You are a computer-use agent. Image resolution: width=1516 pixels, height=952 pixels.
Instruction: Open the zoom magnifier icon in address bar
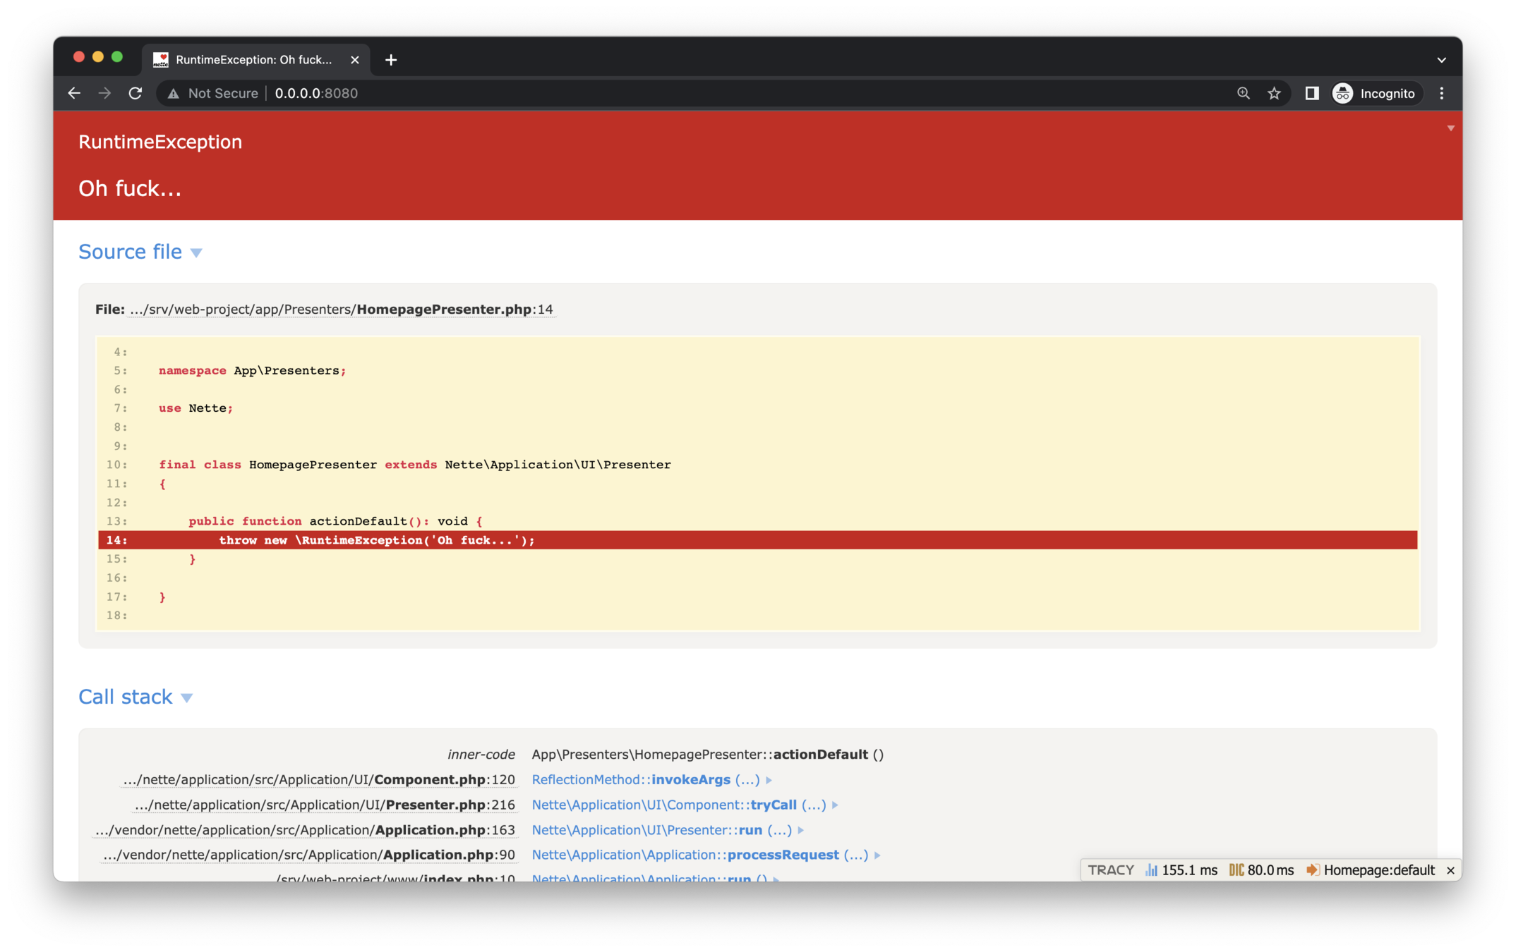[x=1244, y=93]
